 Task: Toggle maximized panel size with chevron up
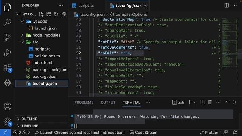pos(226,102)
